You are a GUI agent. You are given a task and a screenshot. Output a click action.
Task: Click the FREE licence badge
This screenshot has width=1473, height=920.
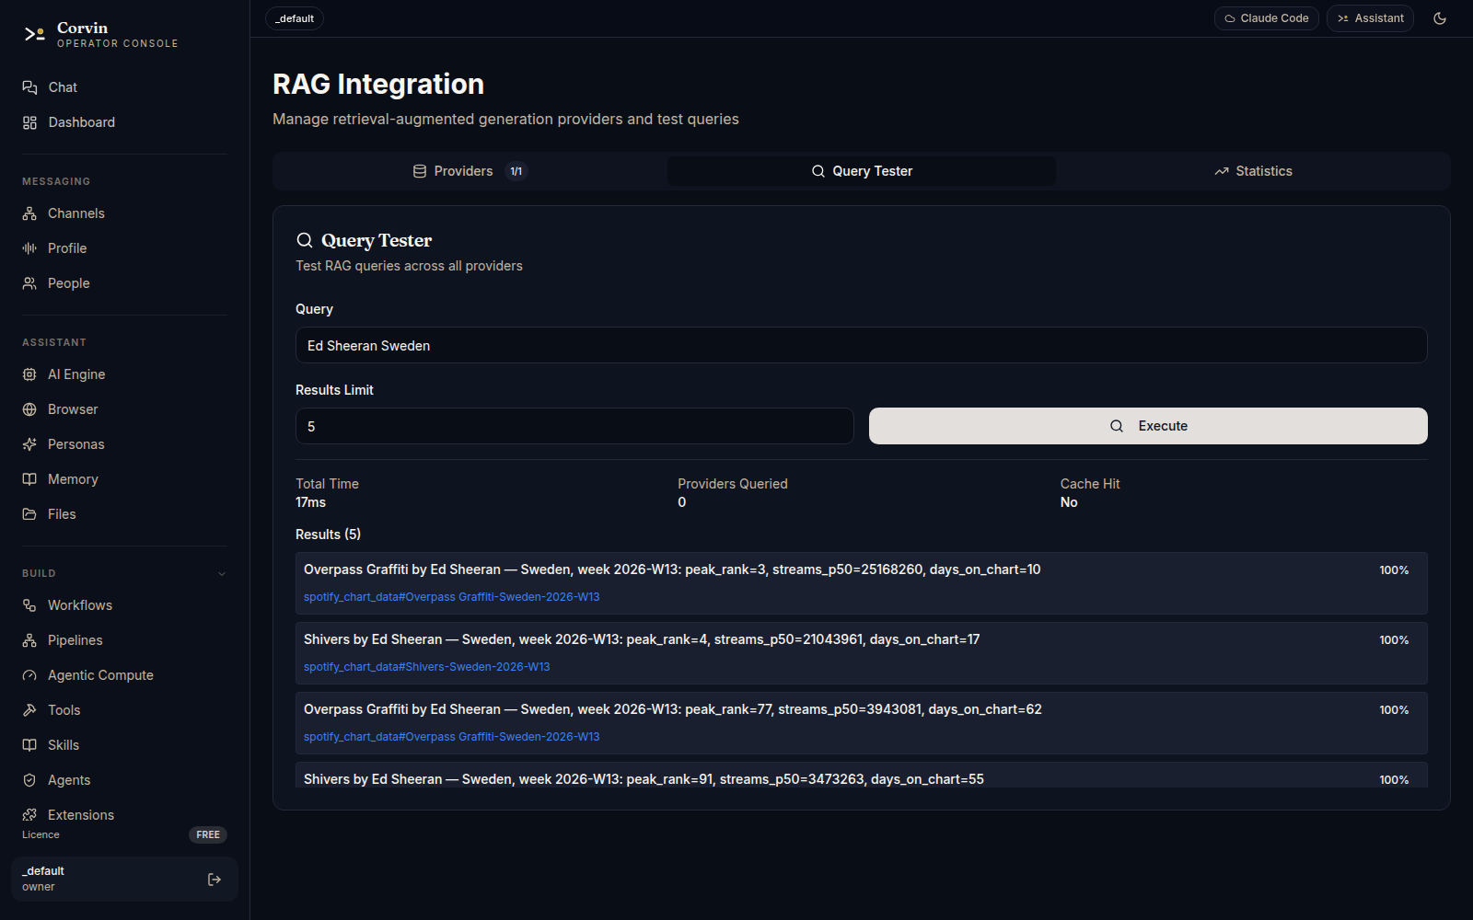pyautogui.click(x=208, y=835)
